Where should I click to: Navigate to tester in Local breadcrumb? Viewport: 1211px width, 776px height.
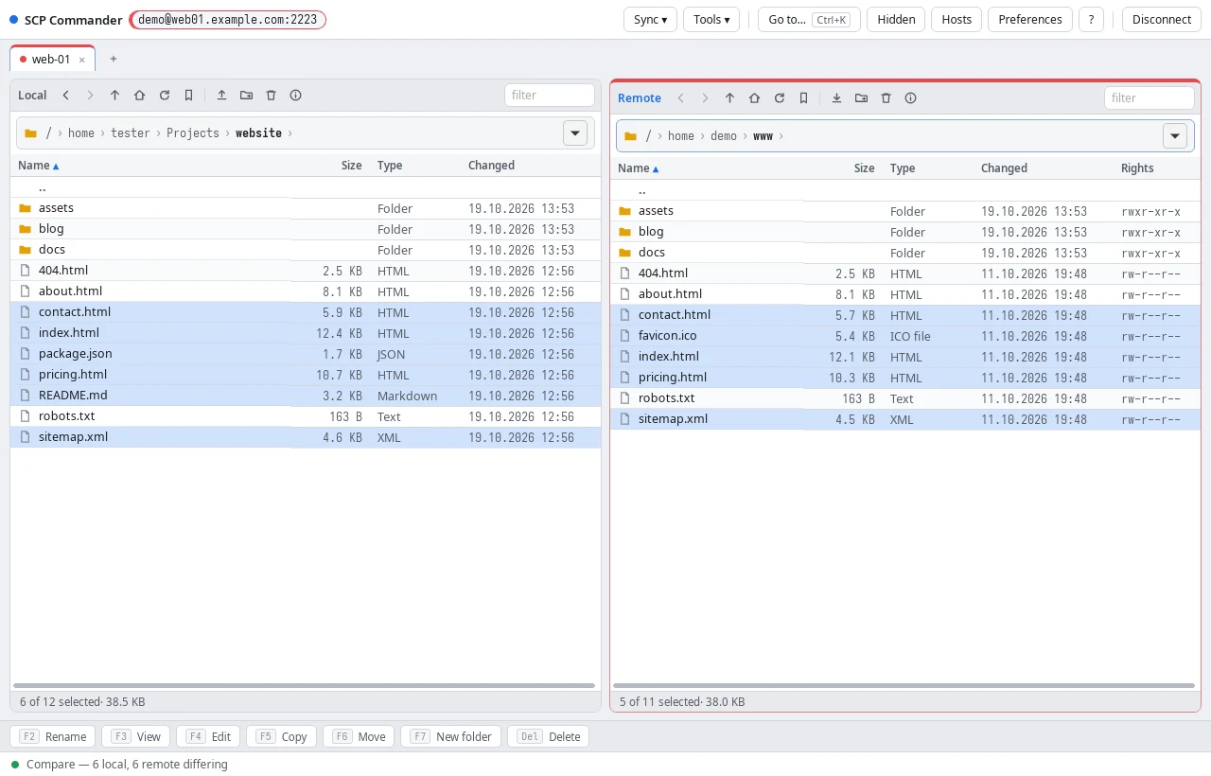[x=131, y=133]
